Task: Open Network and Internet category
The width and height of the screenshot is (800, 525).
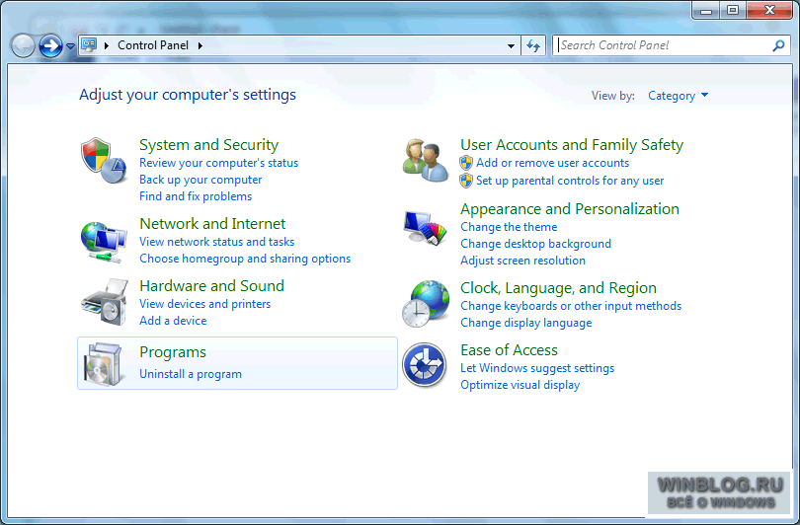Action: pyautogui.click(x=212, y=224)
